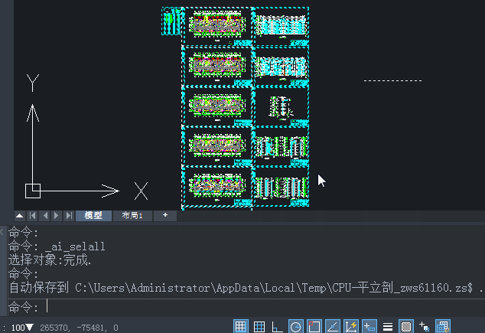Toggle Polar tracking icon

[x=296, y=327]
